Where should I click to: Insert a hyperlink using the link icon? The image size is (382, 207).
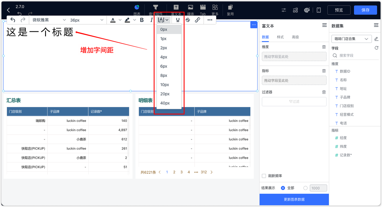pyautogui.click(x=198, y=20)
